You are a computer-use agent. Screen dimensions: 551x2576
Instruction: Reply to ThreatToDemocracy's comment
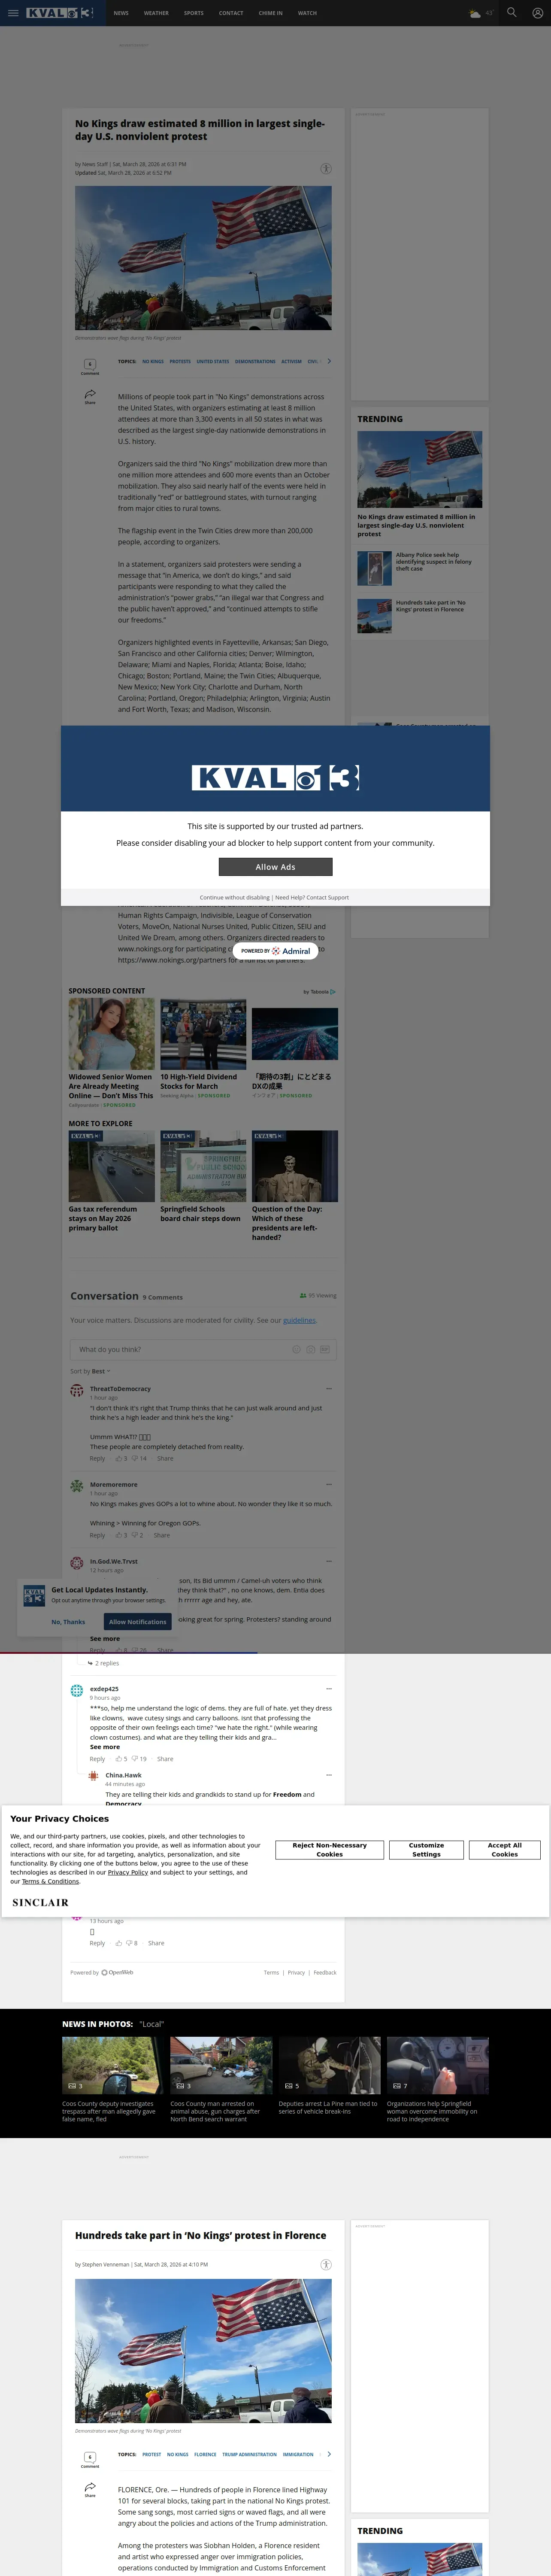[97, 1459]
